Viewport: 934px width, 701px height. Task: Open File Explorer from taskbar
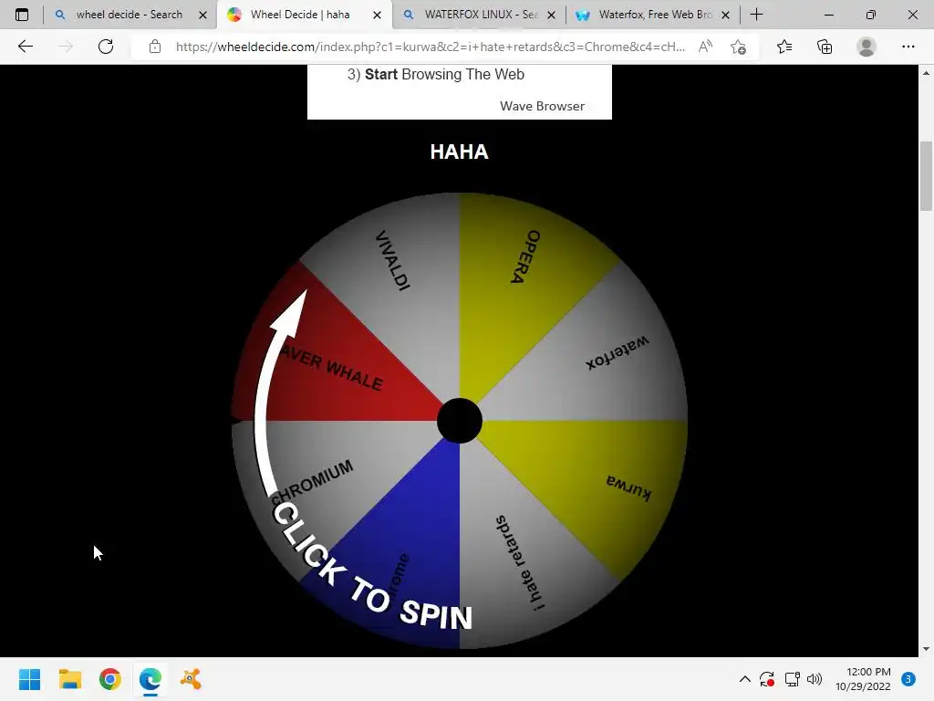pos(69,679)
